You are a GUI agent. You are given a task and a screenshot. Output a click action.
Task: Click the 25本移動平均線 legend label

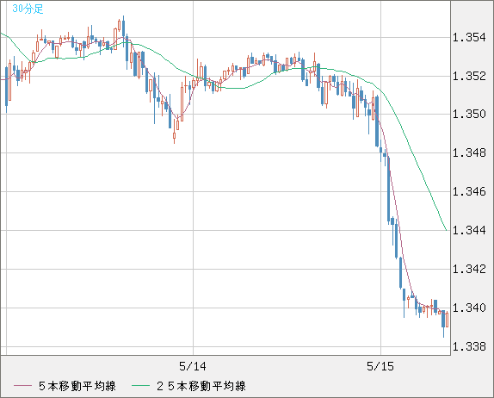click(x=201, y=386)
